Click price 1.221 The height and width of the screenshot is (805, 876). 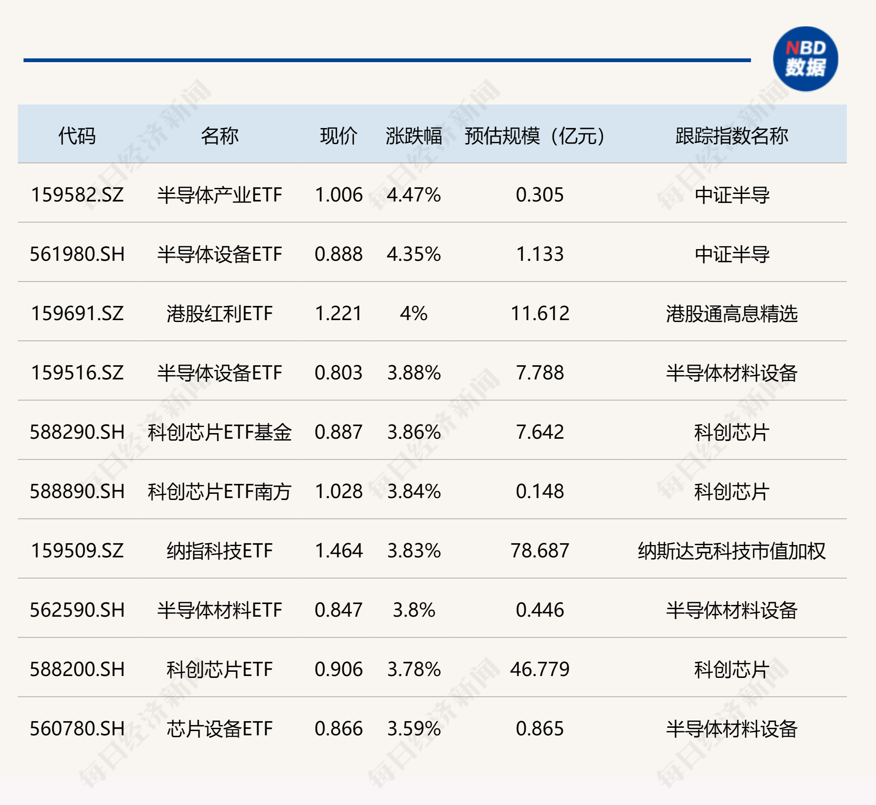339,314
